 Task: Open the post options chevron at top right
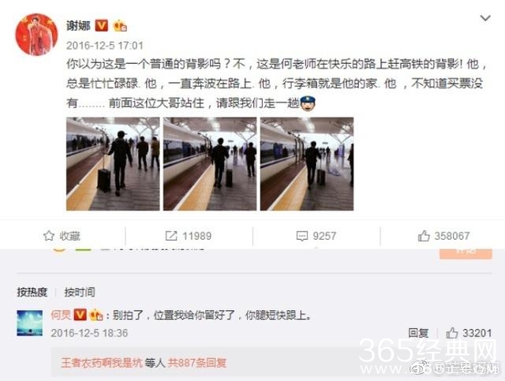485,18
